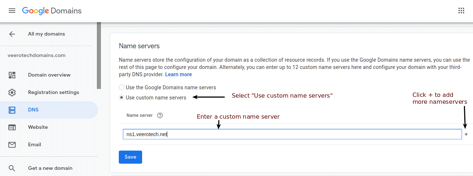Image resolution: width=473 pixels, height=176 pixels.
Task: Click the Name server help icon
Action: 160,116
